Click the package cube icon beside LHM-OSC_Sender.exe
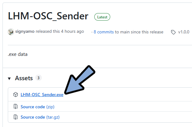 pyautogui.click(x=16, y=95)
